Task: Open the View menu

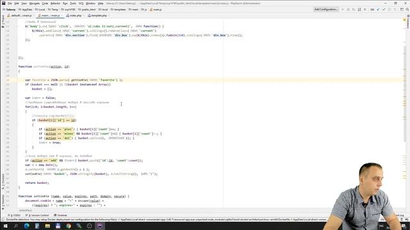Action: (24, 3)
